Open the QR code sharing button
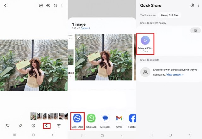Viewport: 202px width, 139px height. (196, 30)
